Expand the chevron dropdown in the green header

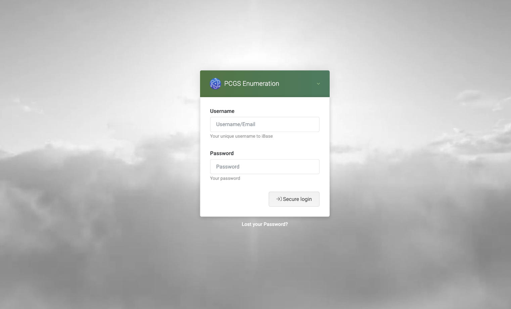pos(318,84)
